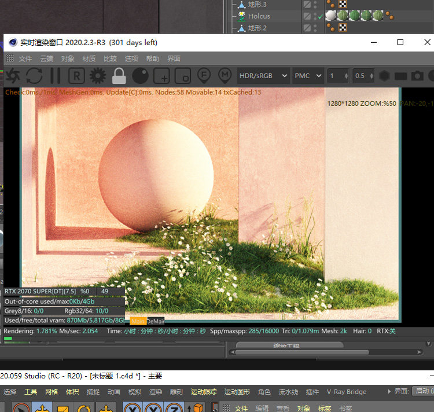Open the HDR/sRGB color space dropdown
This screenshot has width=434, height=412.
click(x=263, y=76)
